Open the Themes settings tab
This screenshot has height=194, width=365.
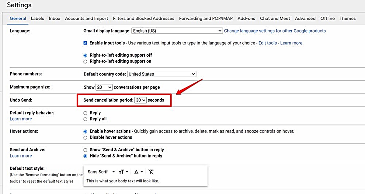347,18
